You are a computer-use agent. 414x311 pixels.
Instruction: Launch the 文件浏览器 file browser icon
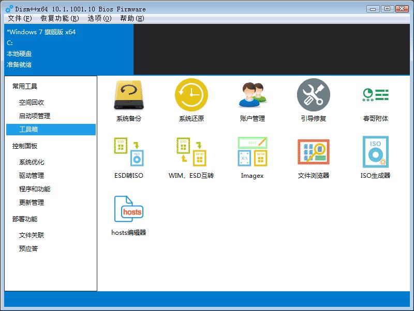[314, 152]
